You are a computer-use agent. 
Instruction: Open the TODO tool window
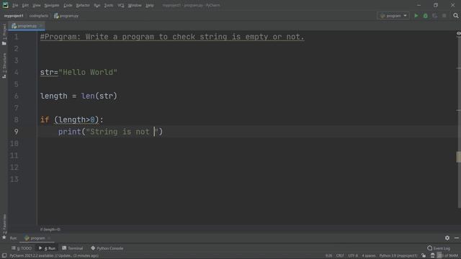[22, 248]
